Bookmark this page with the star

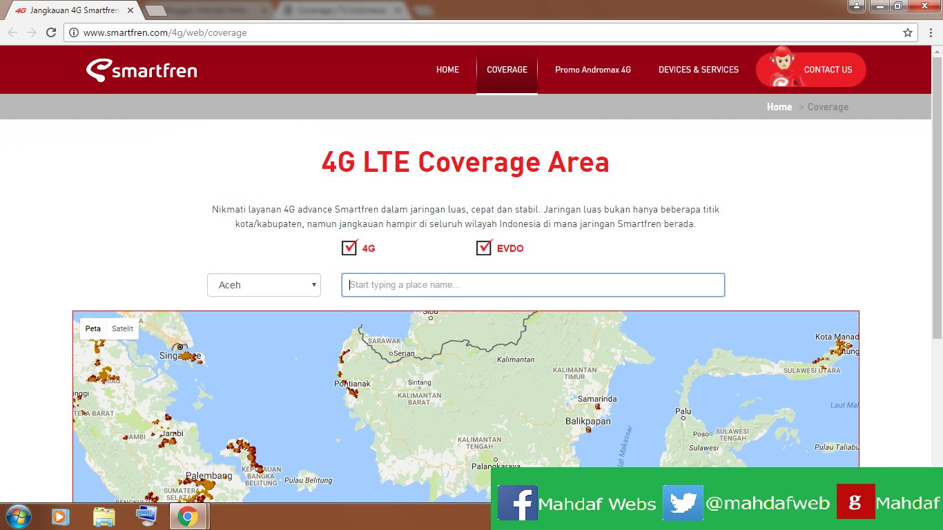click(908, 32)
